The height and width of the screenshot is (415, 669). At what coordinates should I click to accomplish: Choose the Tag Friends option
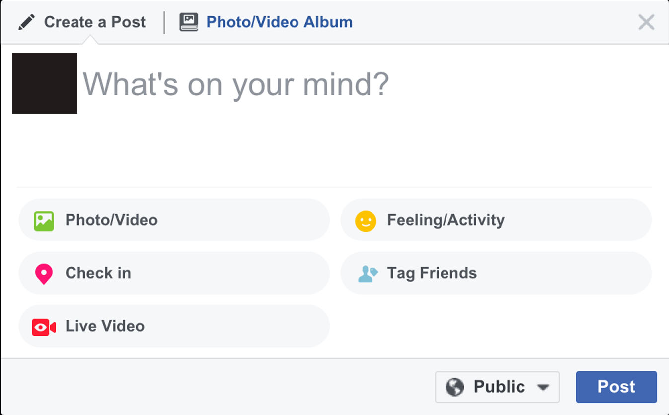point(496,273)
